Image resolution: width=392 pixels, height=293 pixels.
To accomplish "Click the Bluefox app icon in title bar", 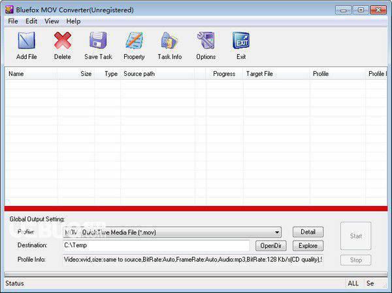I will pyautogui.click(x=9, y=10).
